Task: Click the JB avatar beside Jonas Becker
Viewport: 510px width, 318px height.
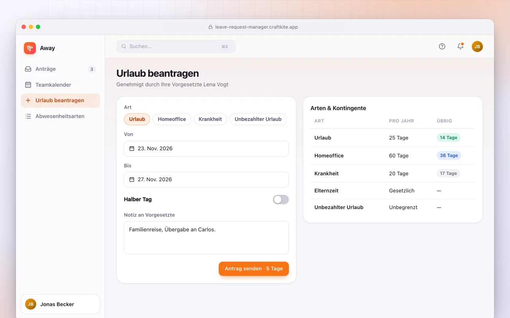Action: 31,304
